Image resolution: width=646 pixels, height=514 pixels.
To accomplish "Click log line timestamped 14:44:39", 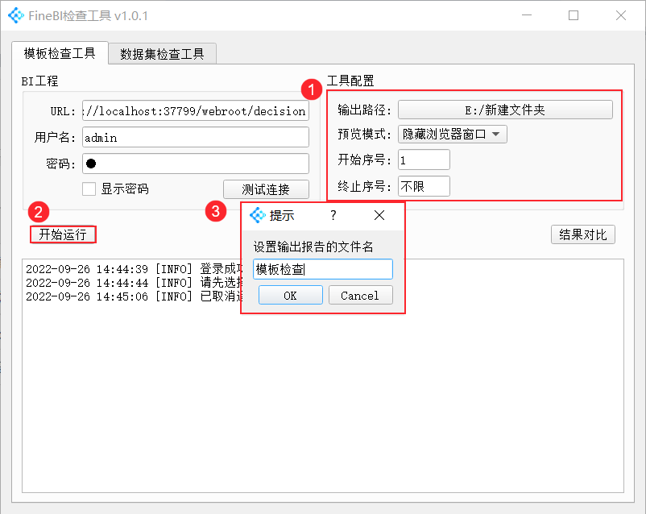I will tap(135, 269).
